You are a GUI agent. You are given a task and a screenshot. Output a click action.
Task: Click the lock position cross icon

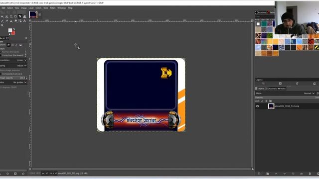pos(266,101)
